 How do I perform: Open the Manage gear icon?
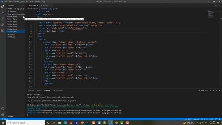pos(3,115)
